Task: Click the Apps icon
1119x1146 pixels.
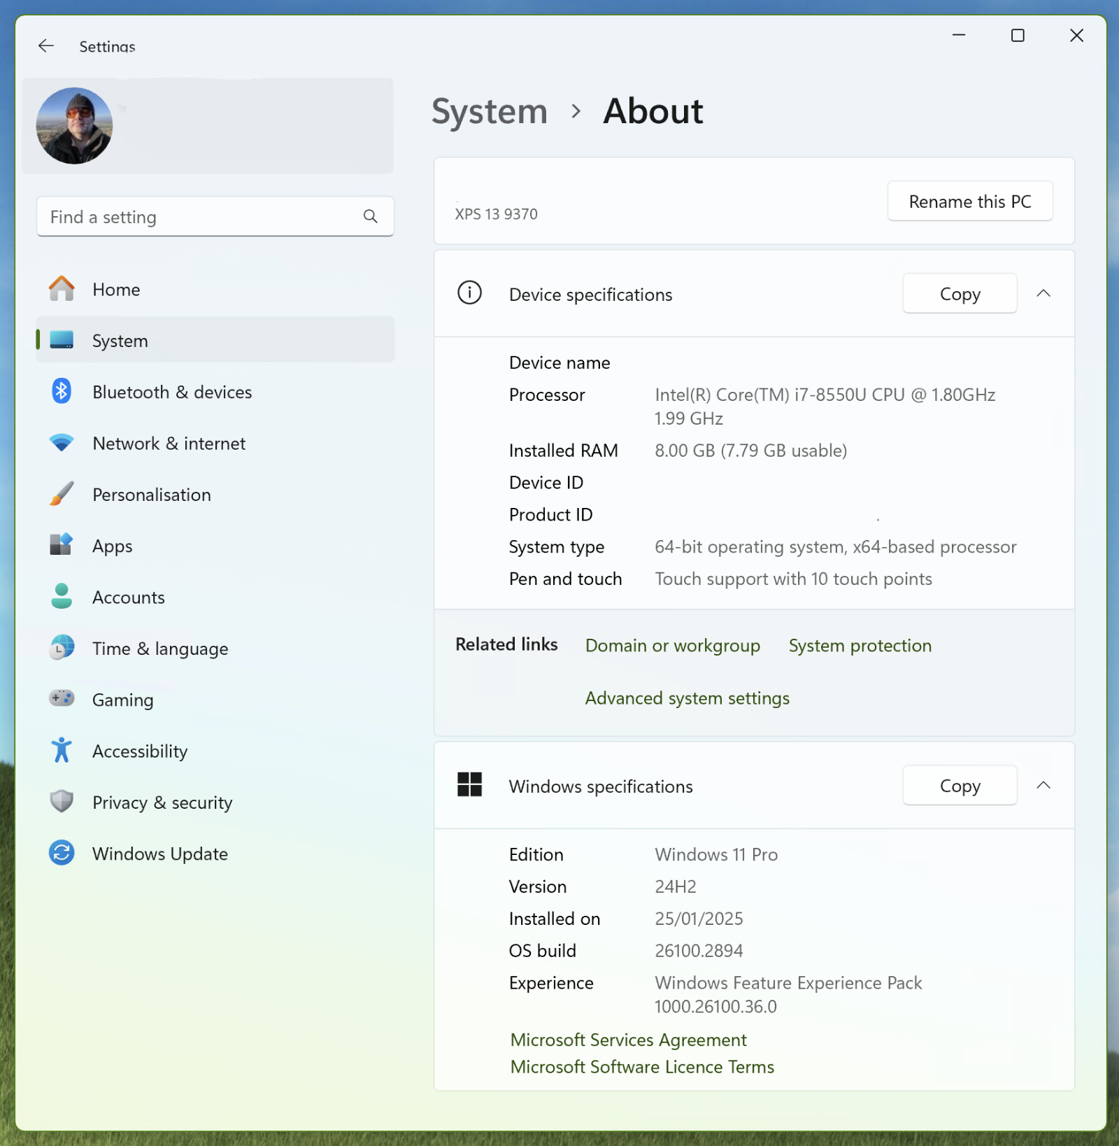Action: coord(62,545)
